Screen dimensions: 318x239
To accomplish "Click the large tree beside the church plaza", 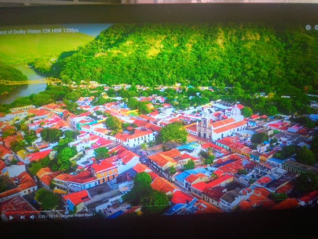I will point(173,133).
